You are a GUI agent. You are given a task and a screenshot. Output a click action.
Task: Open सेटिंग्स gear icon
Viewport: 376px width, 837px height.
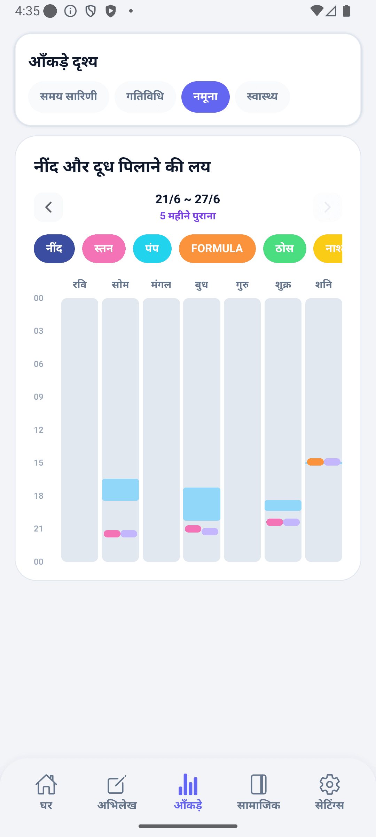[329, 784]
